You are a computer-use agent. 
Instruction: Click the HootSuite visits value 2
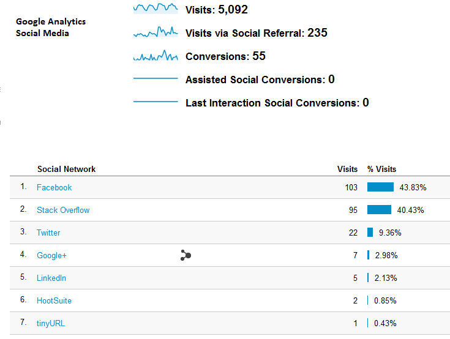click(355, 300)
